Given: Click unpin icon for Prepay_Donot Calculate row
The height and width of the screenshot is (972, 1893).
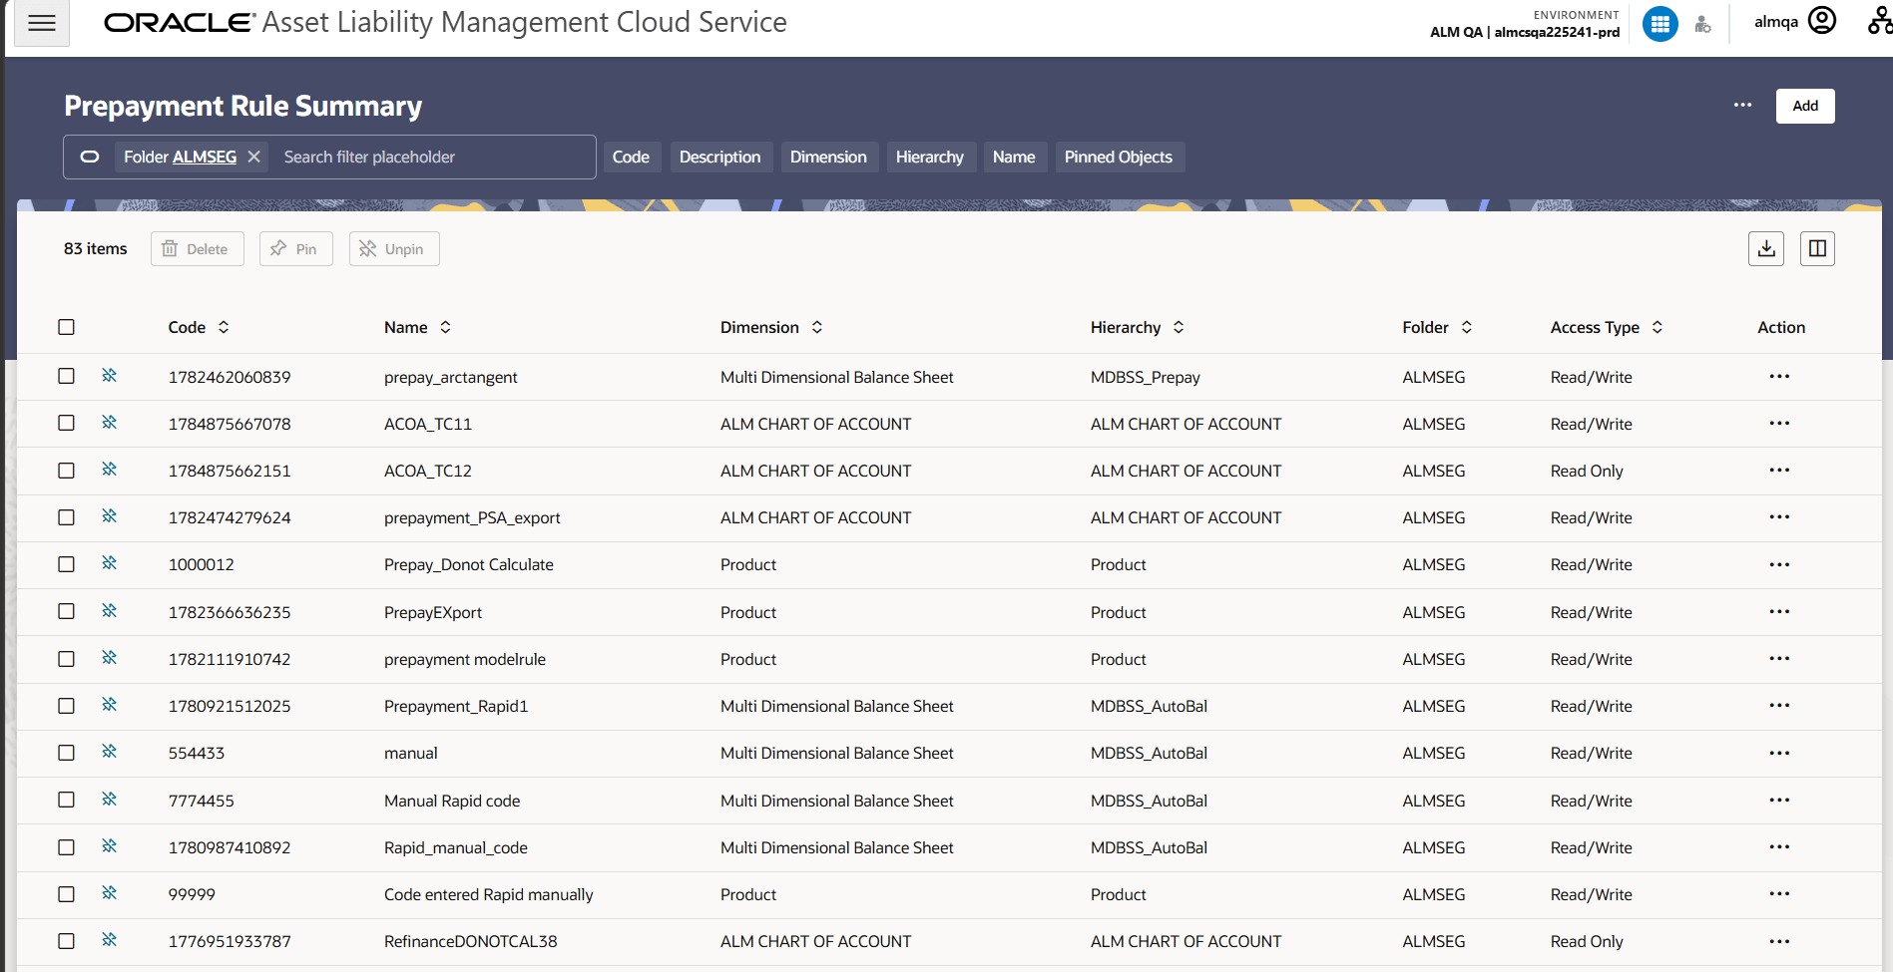Looking at the screenshot, I should 110,563.
